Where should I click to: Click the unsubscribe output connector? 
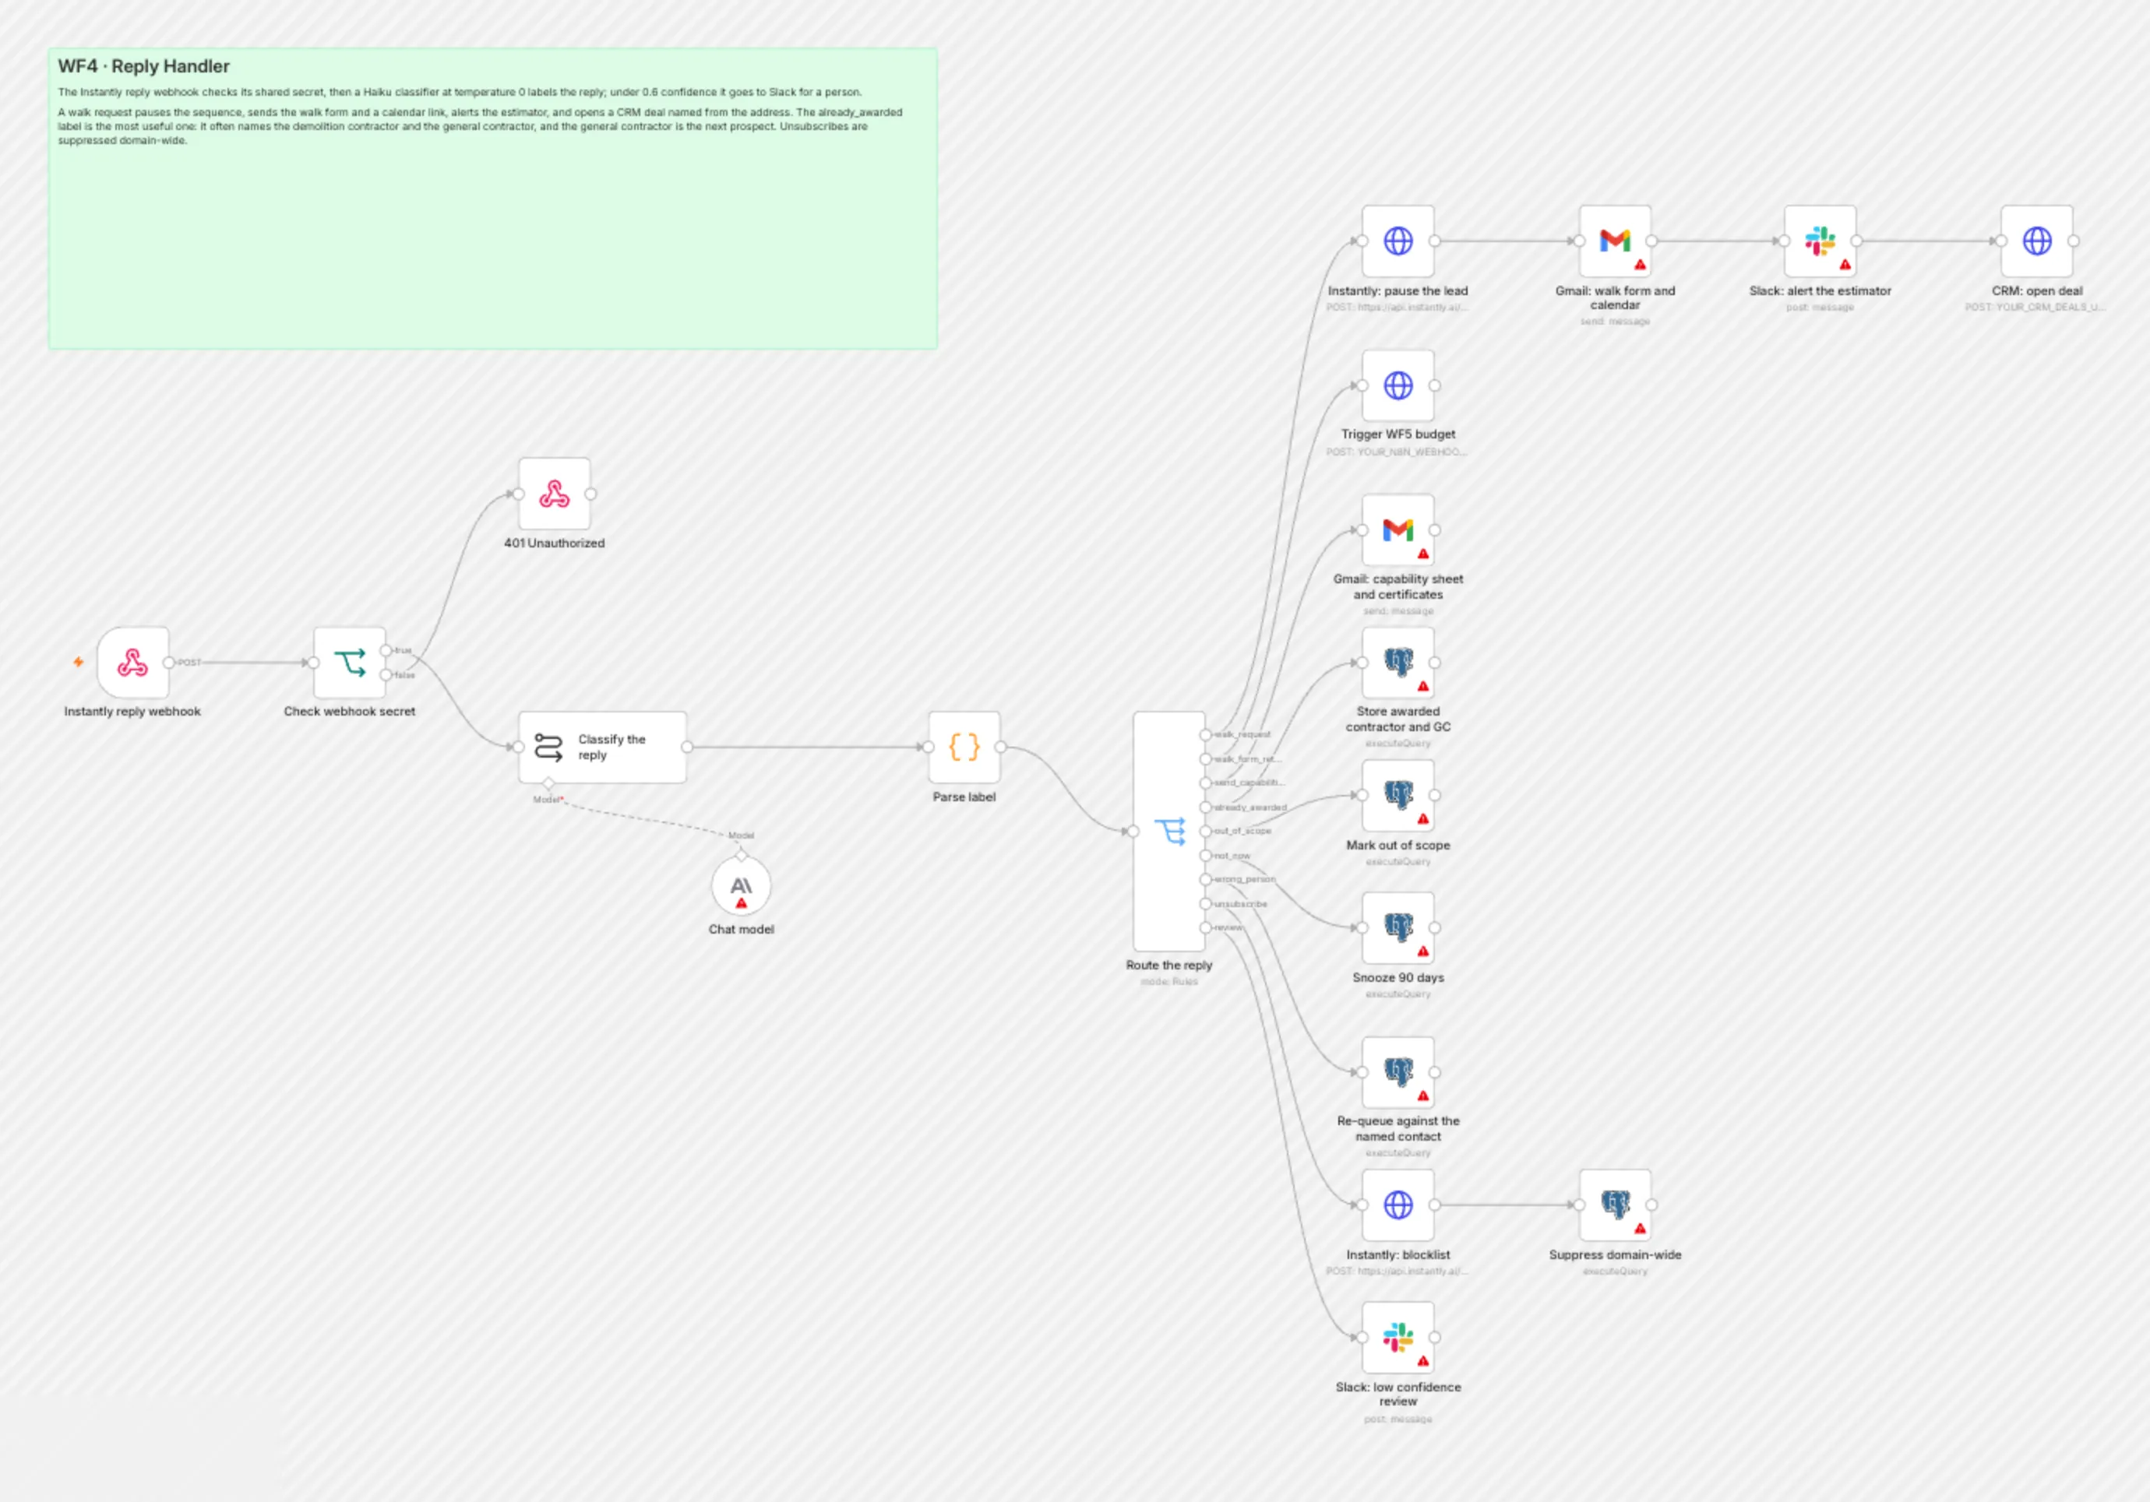[x=1206, y=904]
